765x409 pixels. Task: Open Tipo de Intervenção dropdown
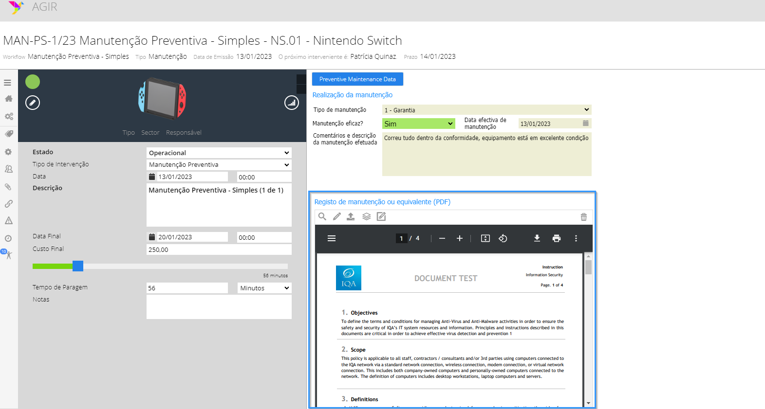219,165
